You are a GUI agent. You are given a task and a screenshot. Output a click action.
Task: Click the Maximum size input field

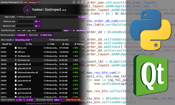click(x=25, y=26)
